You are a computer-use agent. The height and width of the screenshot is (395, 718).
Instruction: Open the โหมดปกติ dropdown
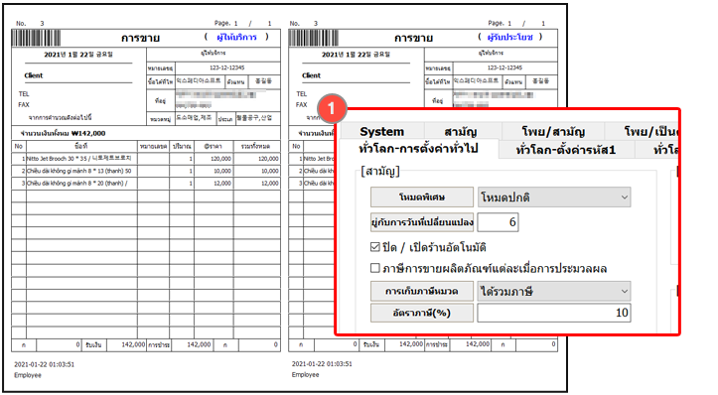pos(554,197)
